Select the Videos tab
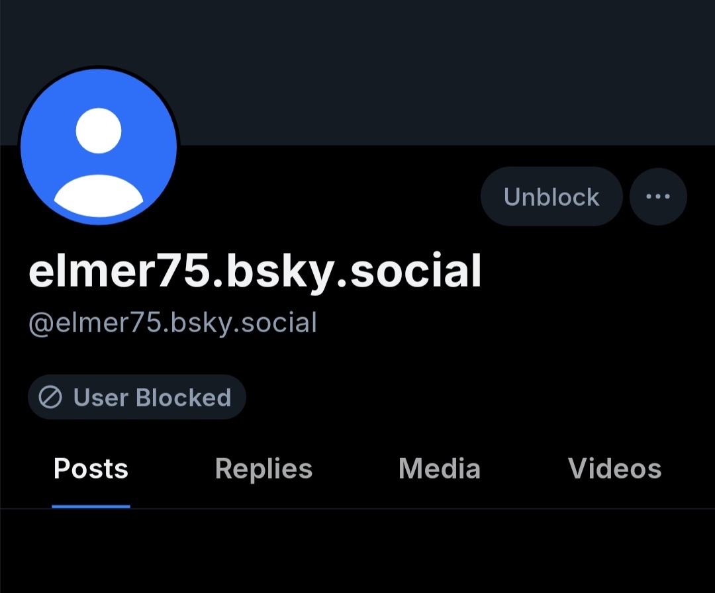Image resolution: width=715 pixels, height=593 pixels. click(614, 469)
